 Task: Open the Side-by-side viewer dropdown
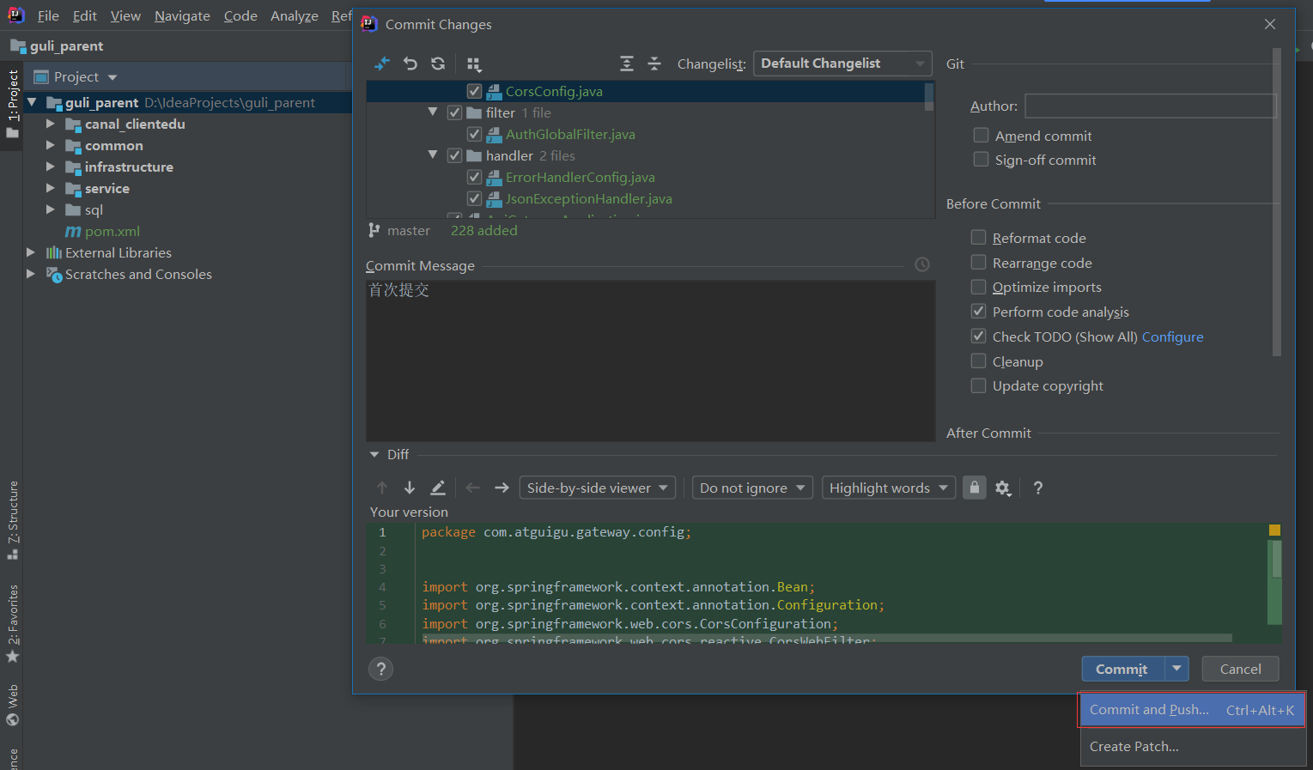click(x=597, y=488)
